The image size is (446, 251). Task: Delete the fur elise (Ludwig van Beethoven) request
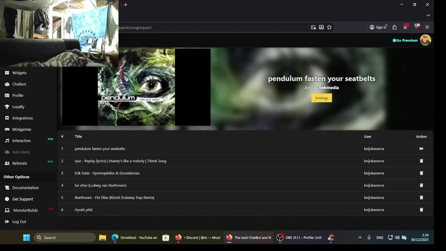point(421,185)
